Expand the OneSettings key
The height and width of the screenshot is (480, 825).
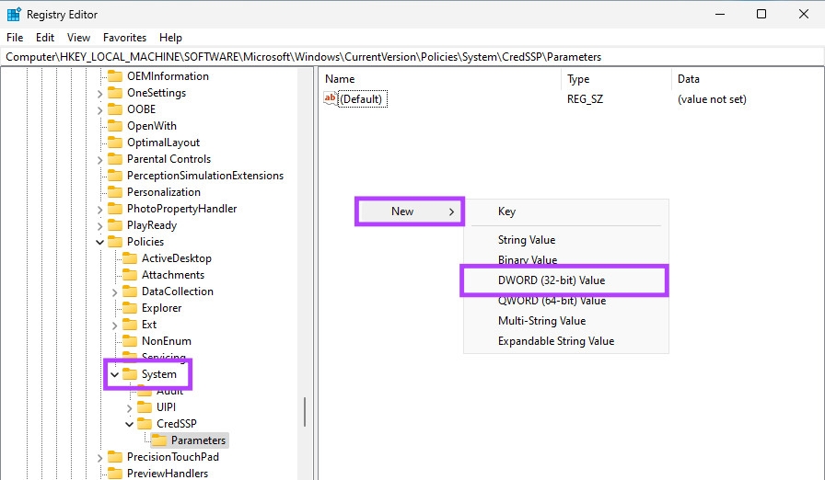click(100, 94)
